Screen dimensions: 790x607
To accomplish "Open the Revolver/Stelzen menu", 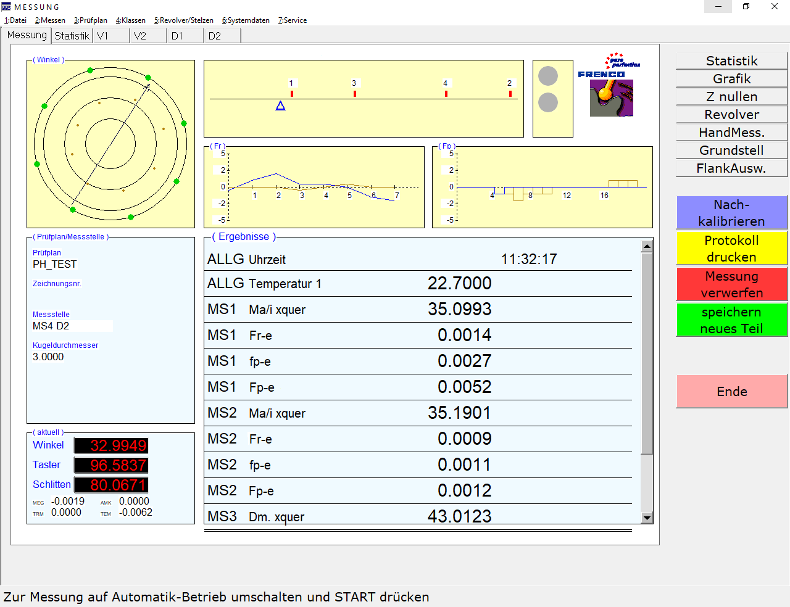I will click(184, 20).
